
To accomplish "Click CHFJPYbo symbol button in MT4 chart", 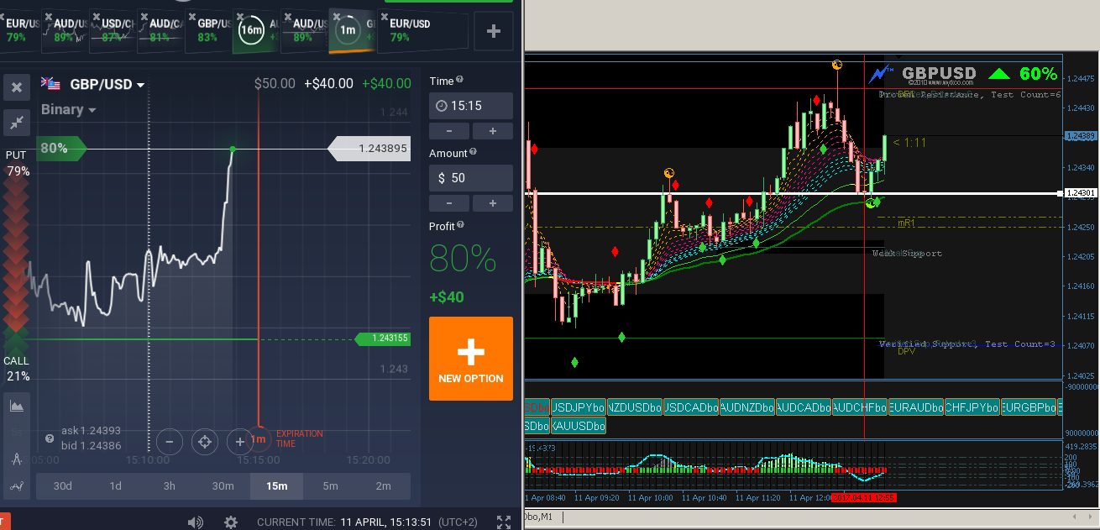I will tap(972, 407).
